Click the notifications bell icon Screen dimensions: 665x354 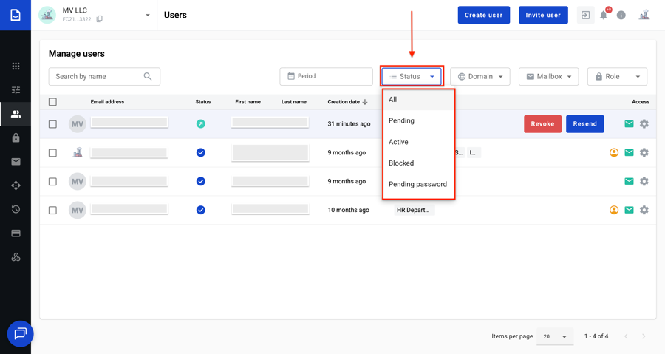(x=604, y=15)
